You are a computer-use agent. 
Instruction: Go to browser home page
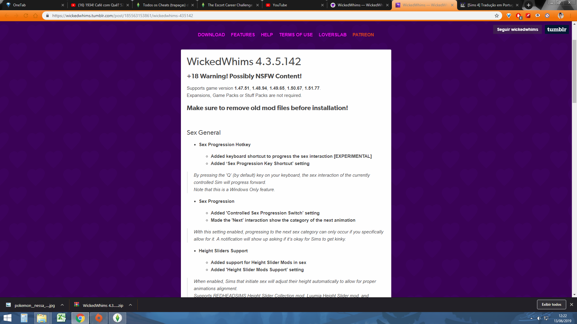click(x=35, y=16)
